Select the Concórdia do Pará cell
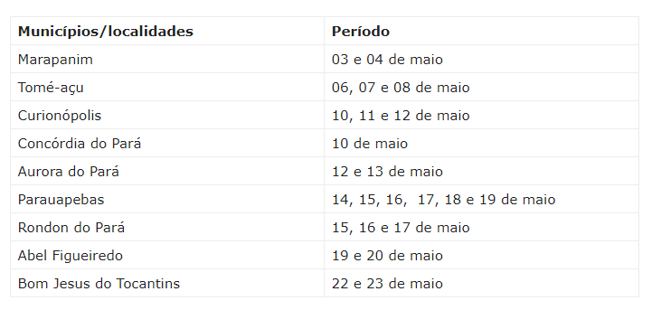 (167, 144)
